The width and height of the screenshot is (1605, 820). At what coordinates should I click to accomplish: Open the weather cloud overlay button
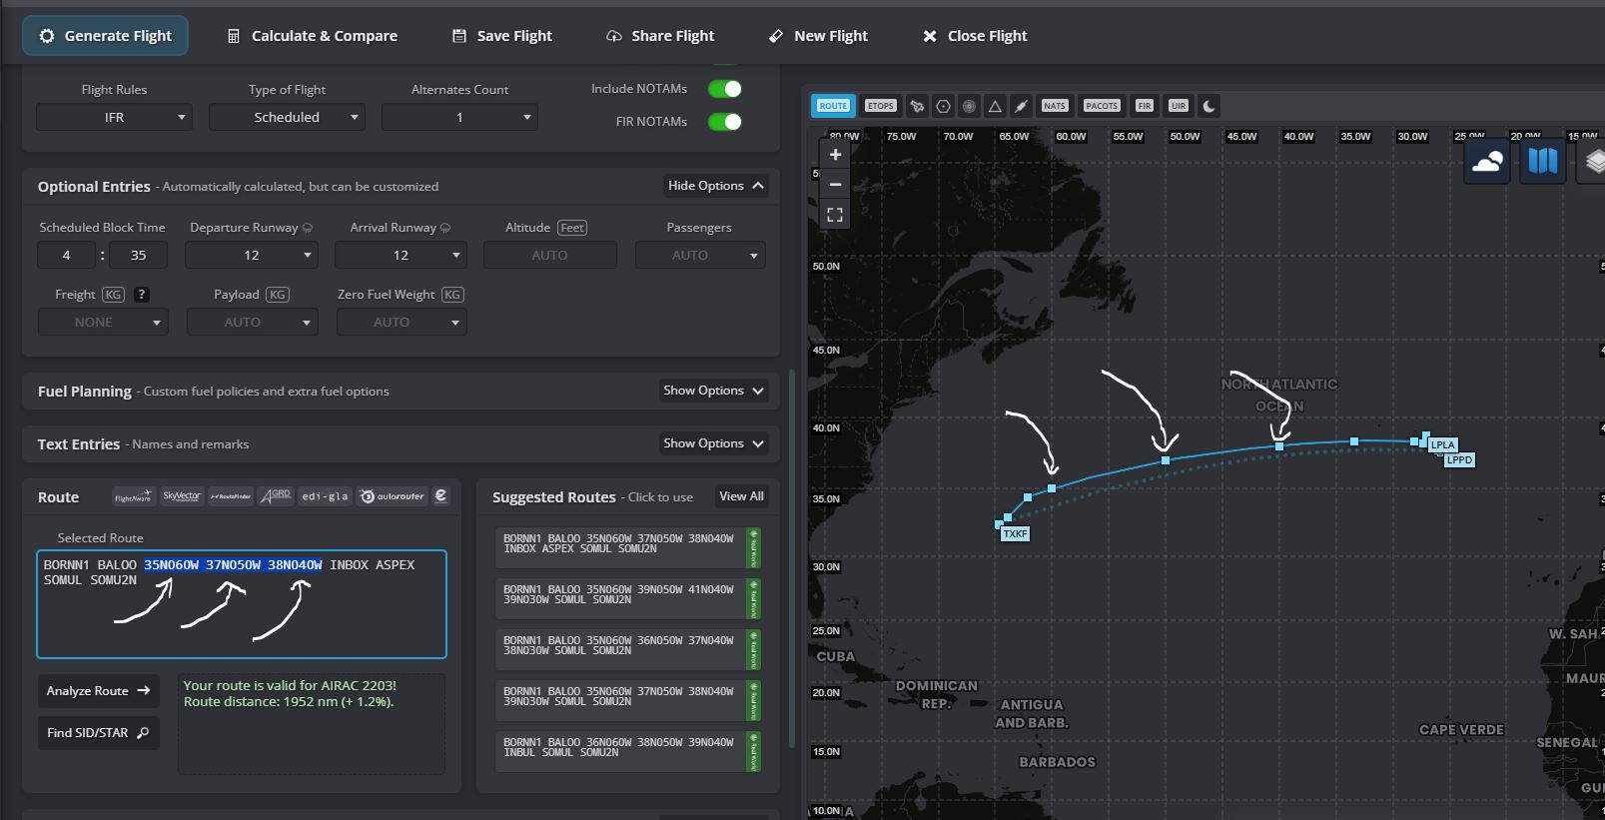pyautogui.click(x=1486, y=161)
